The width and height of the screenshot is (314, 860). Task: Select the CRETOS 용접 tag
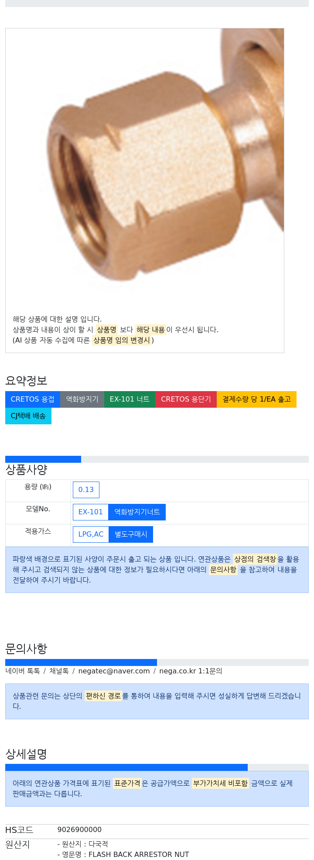tap(33, 399)
